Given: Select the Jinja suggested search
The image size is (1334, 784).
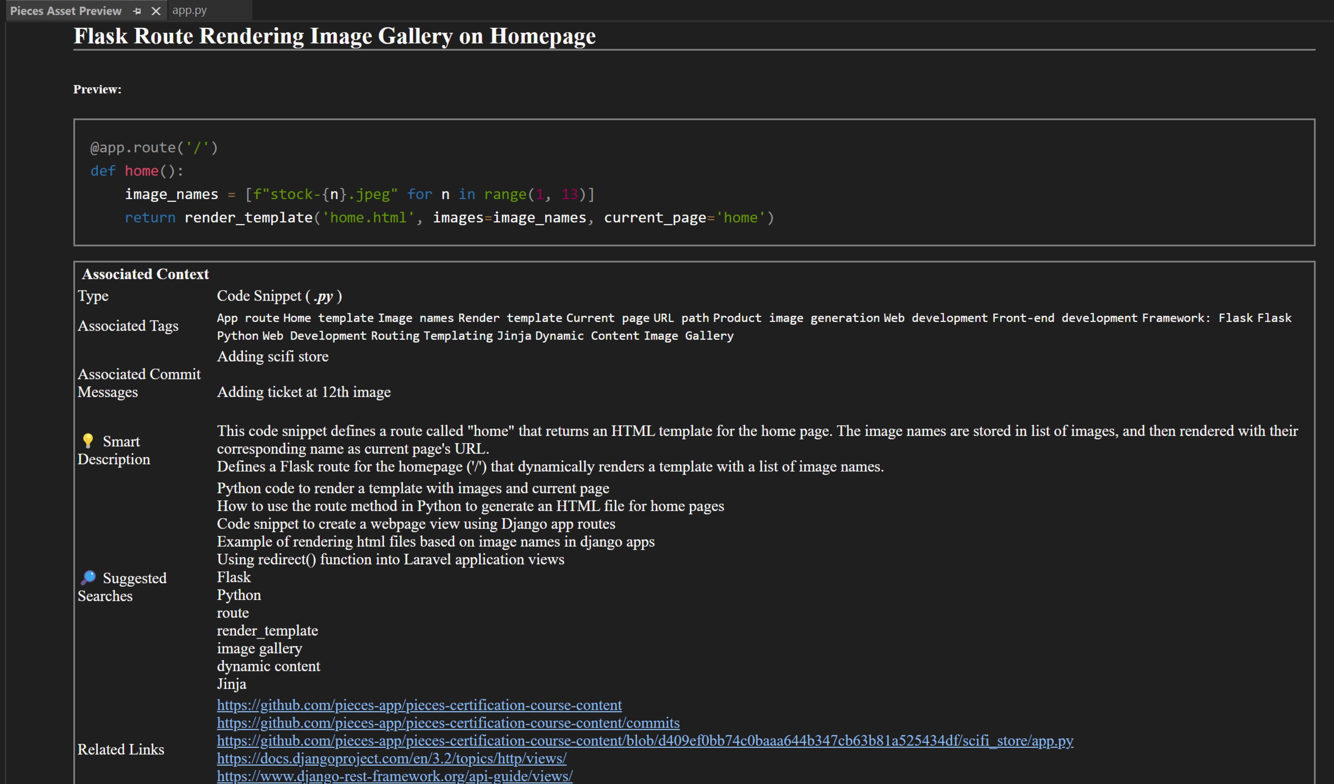Looking at the screenshot, I should pyautogui.click(x=231, y=684).
